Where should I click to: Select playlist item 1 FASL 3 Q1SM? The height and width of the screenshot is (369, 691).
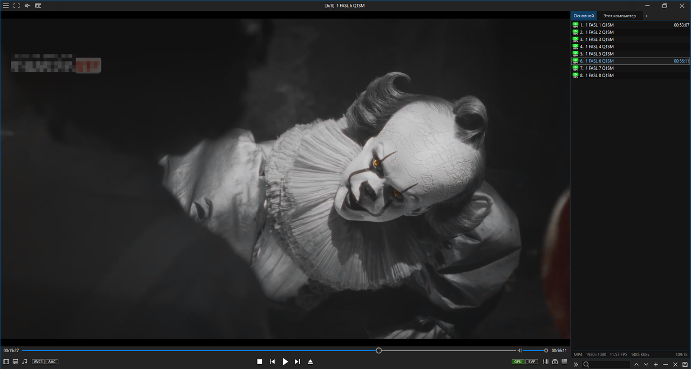point(631,39)
